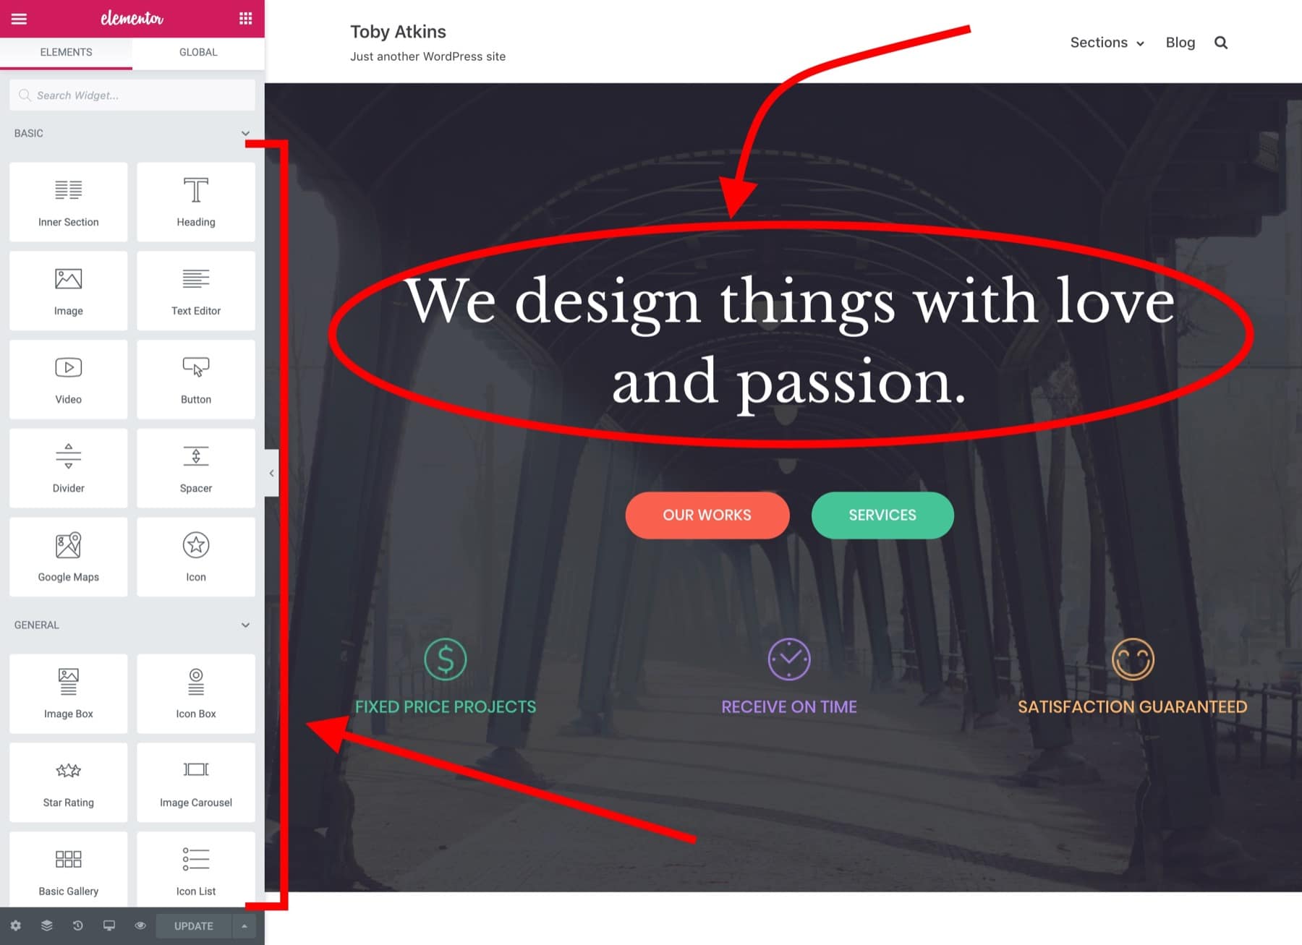Click the Image Carousel widget
1302x945 pixels.
pos(195,782)
